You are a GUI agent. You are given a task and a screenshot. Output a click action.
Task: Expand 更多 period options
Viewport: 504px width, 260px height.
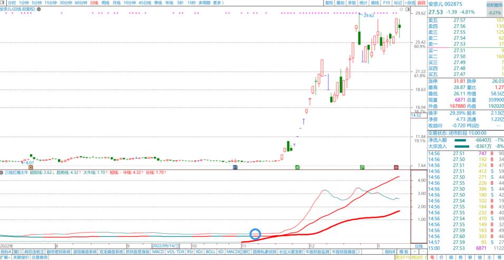[218, 3]
